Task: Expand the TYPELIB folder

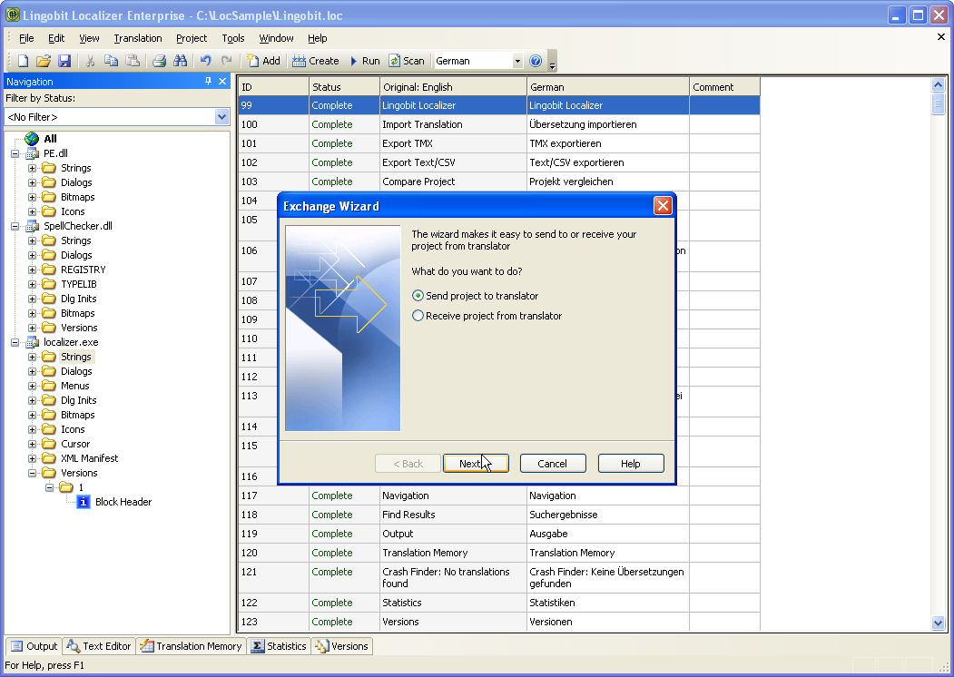Action: [x=33, y=284]
